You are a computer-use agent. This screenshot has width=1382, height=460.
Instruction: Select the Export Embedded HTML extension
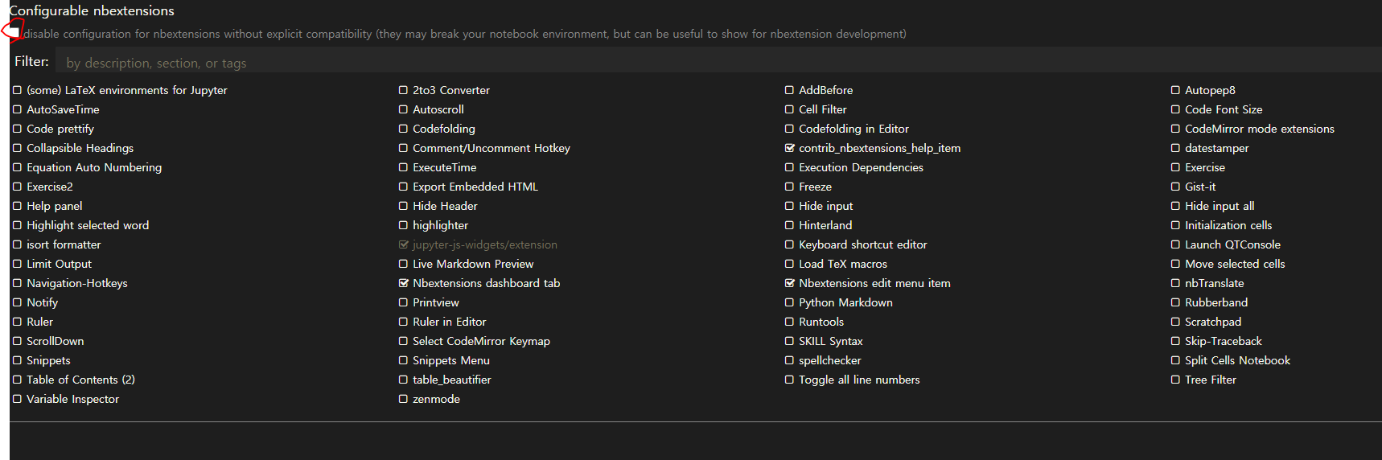[475, 187]
